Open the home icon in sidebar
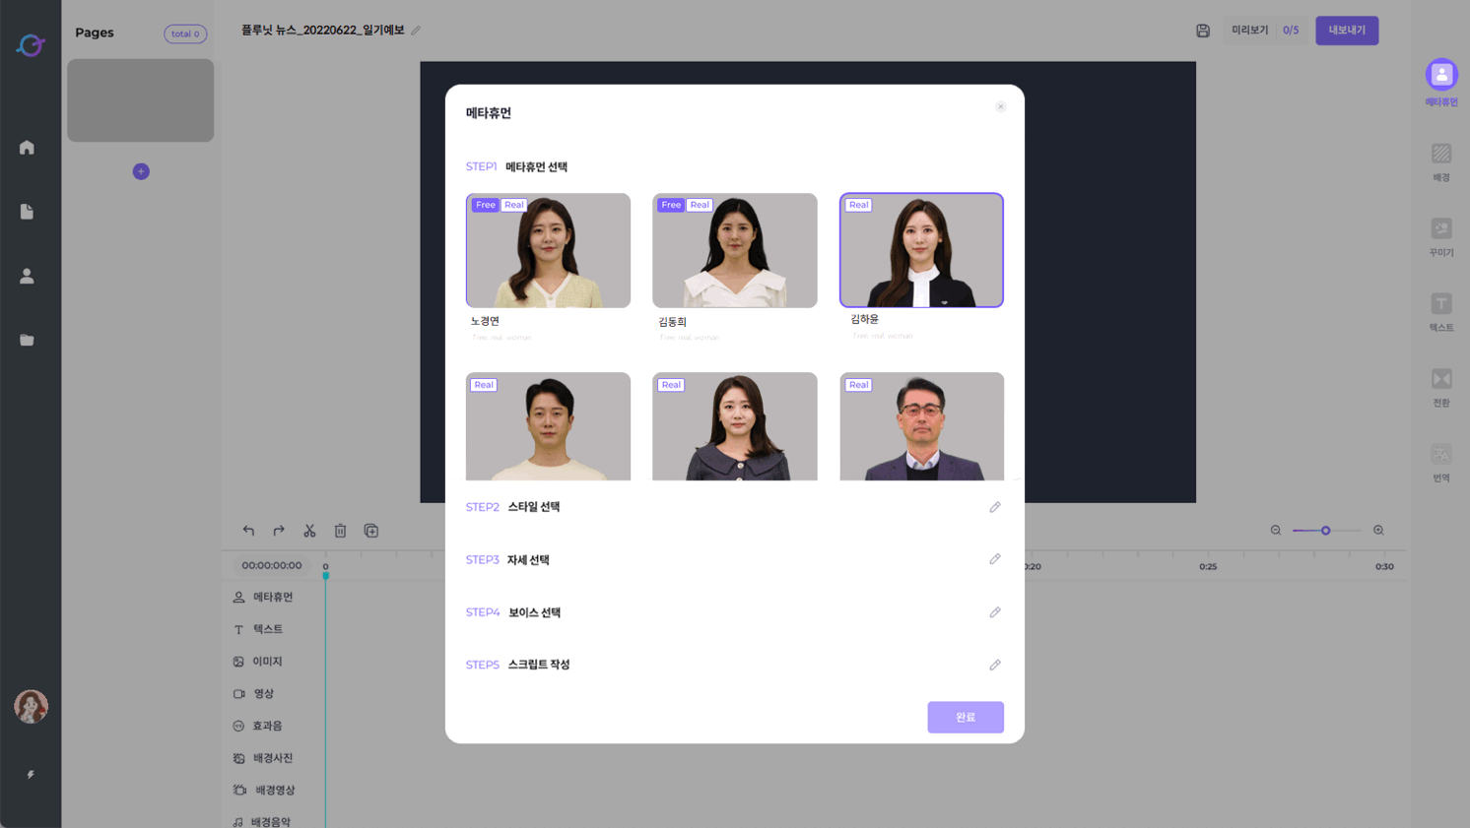1470x828 pixels. coord(27,148)
